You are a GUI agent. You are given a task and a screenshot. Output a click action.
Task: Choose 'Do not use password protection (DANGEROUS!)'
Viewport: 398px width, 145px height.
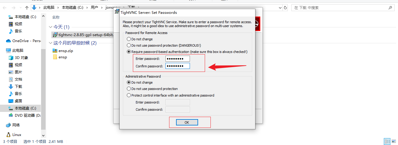coord(129,45)
